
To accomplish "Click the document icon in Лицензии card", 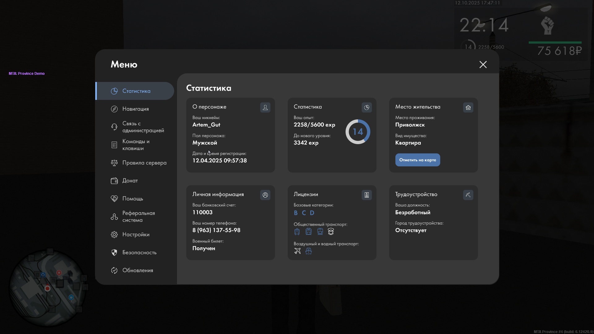I will (367, 195).
